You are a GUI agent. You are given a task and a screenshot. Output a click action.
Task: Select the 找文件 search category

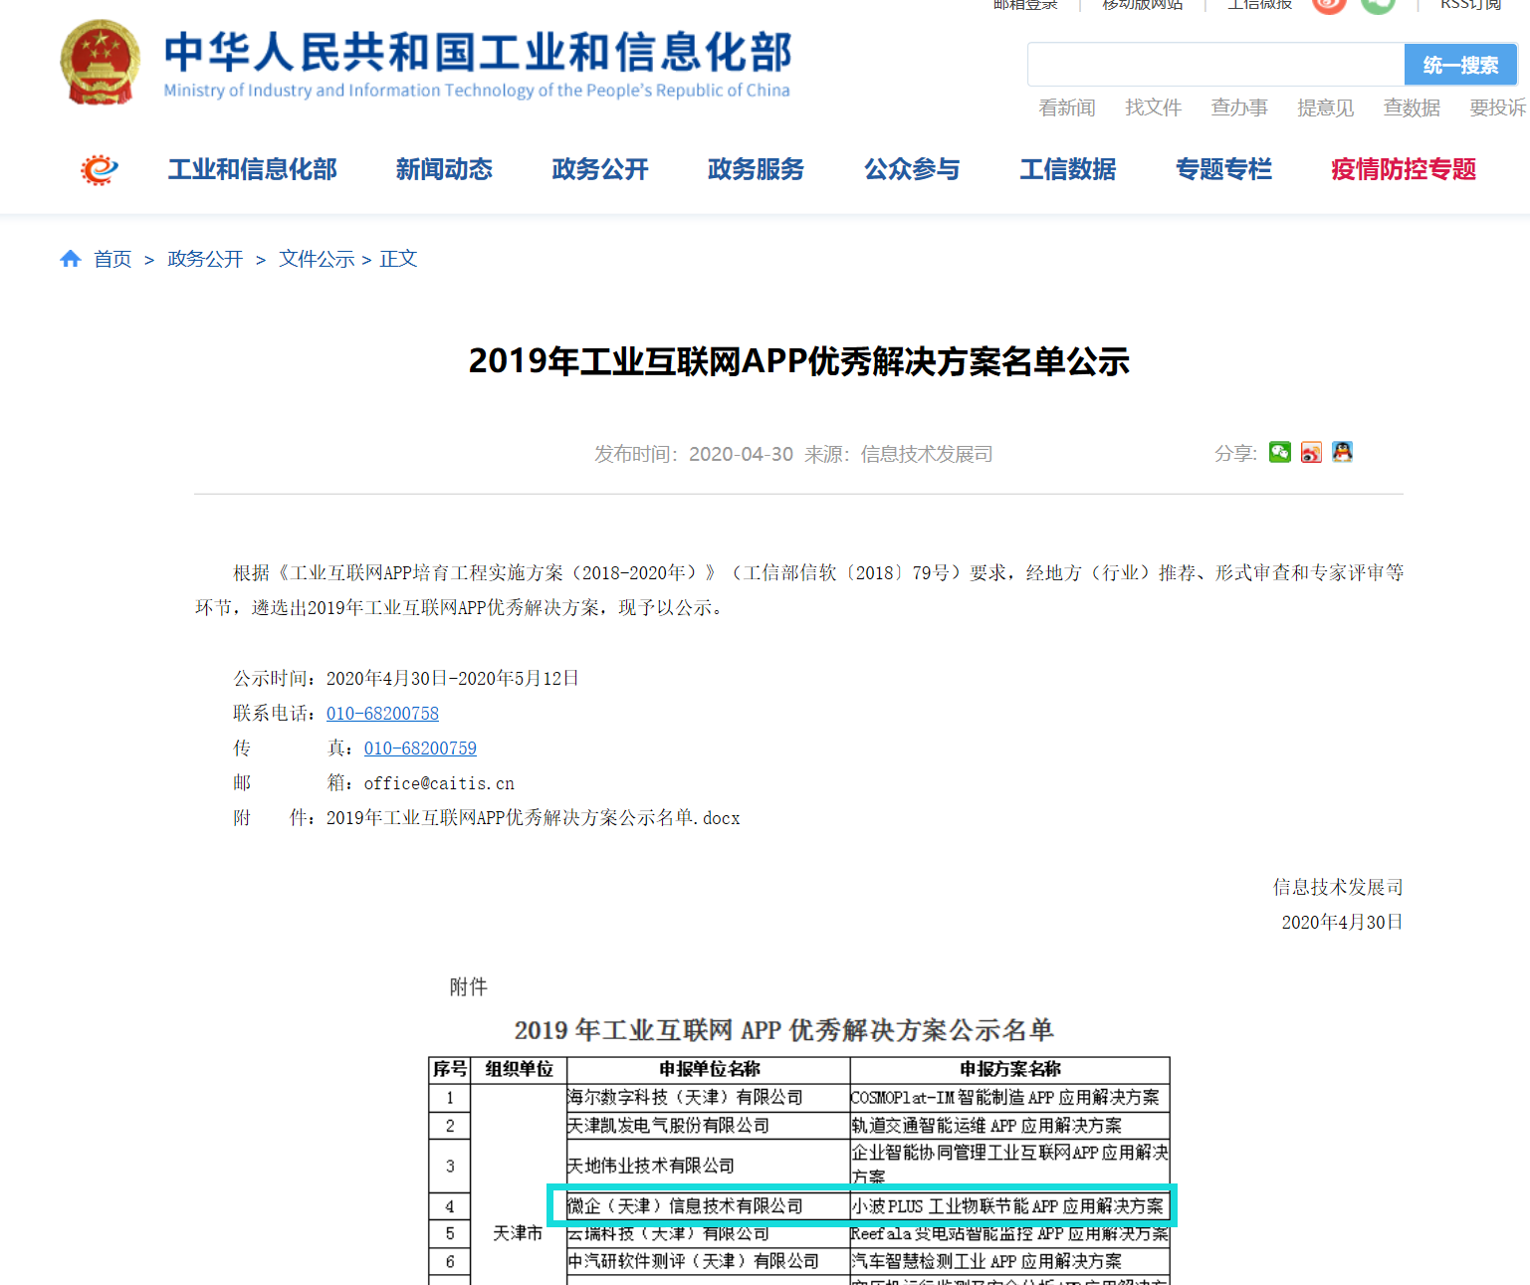click(1153, 107)
